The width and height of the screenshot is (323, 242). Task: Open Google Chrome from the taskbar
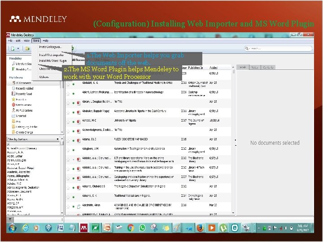[x=131, y=228]
